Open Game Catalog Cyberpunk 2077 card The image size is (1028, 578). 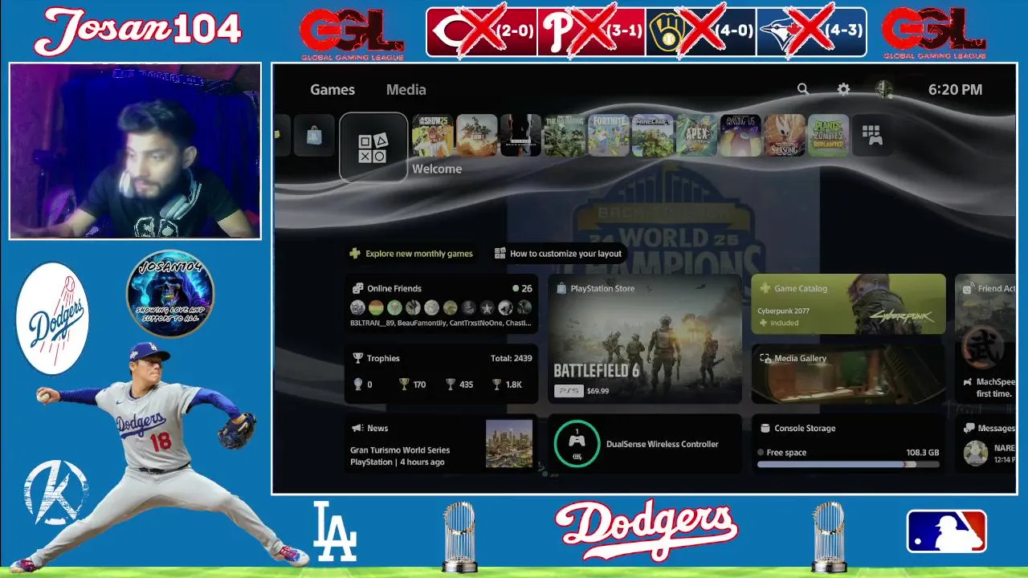pos(848,304)
